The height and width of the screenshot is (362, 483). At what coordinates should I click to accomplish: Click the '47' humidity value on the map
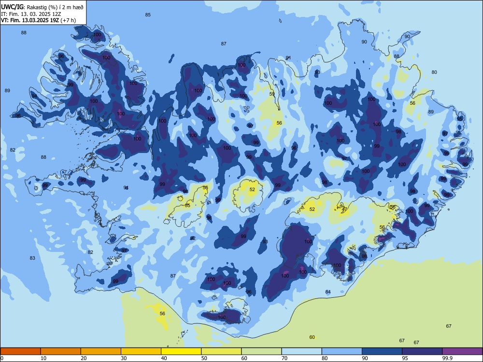[x=344, y=209]
